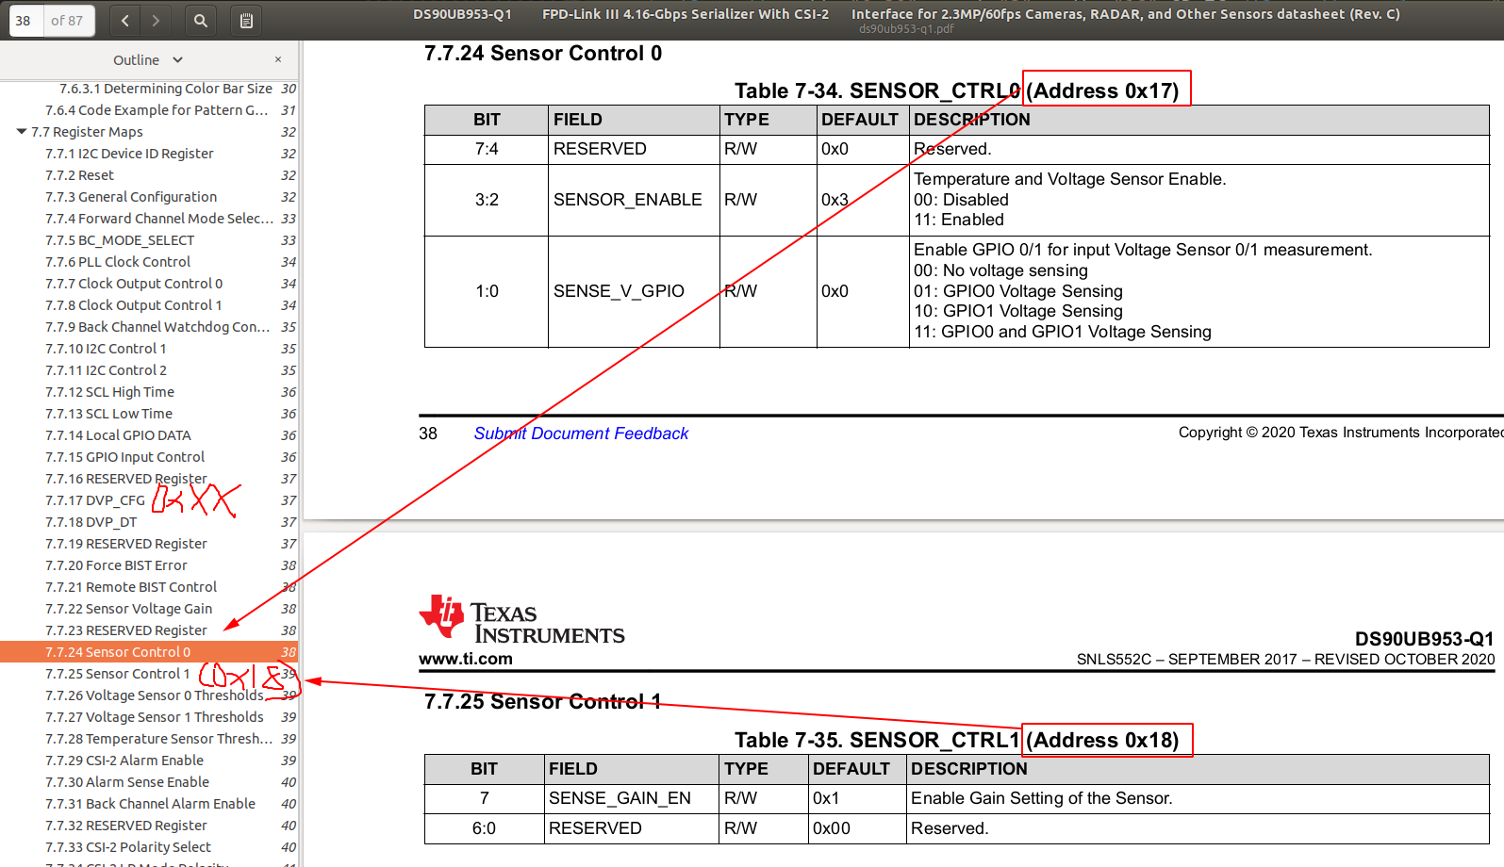1504x867 pixels.
Task: Open 7.7.28 Temperature Sensor Thresholds
Action: point(158,739)
